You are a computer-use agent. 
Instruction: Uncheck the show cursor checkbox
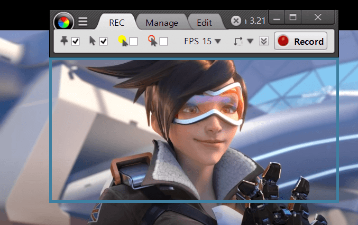[103, 41]
